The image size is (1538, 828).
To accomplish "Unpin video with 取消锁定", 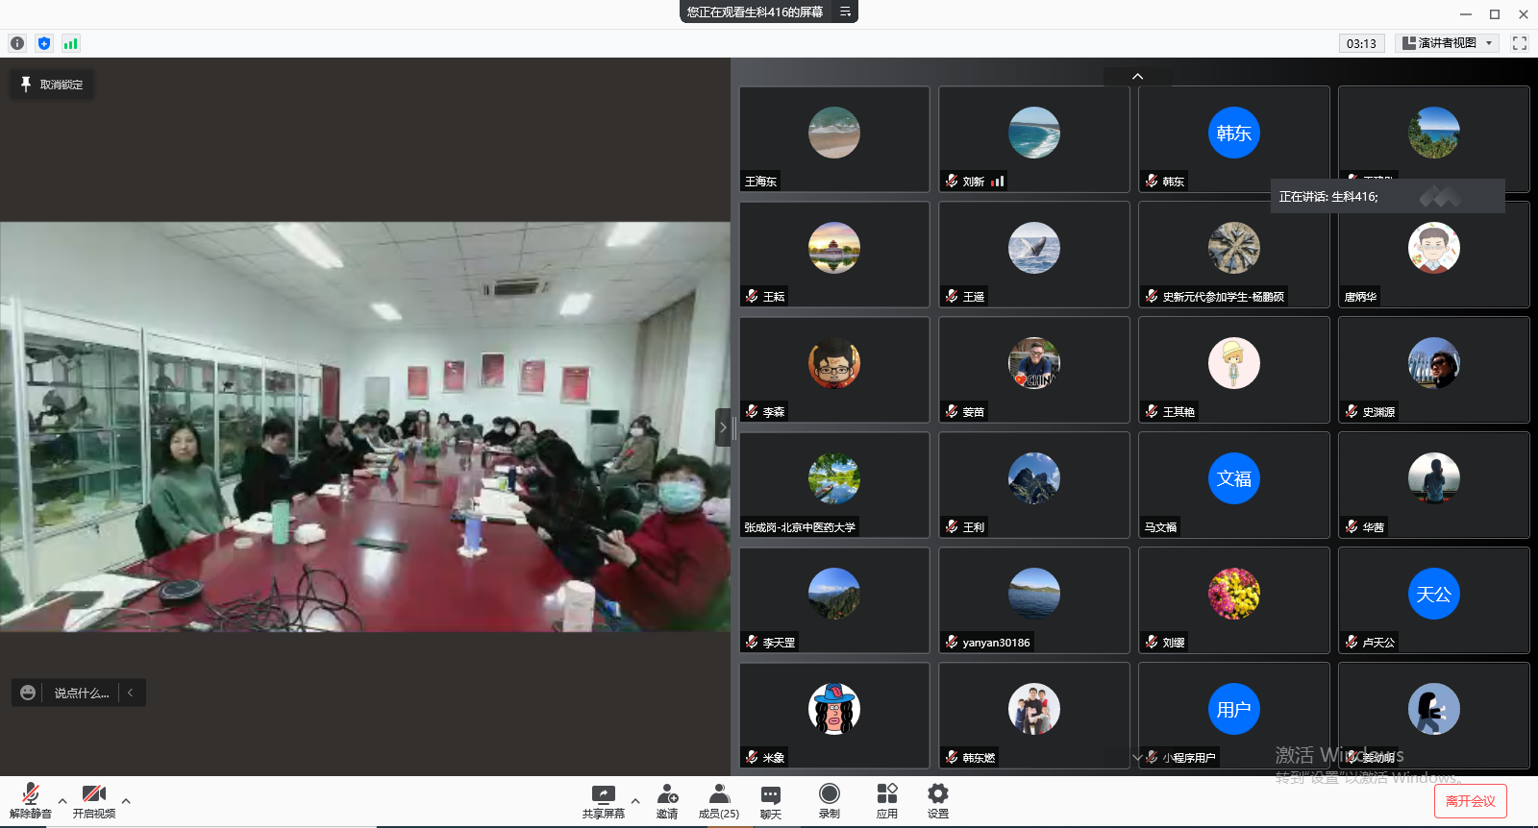I will click(x=52, y=85).
